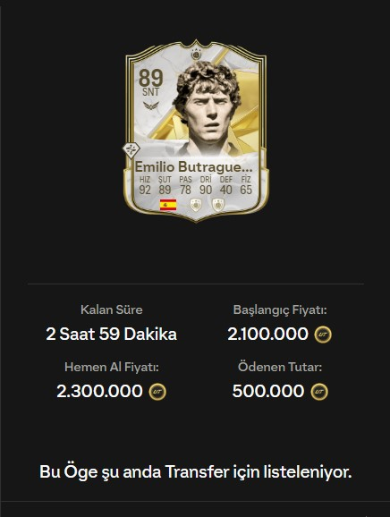Click the coin icon beside 2.300.000
The image size is (390, 517).
157,392
